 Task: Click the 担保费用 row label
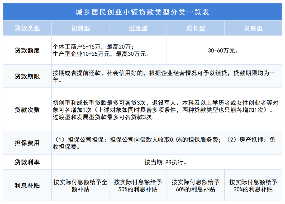(27, 143)
